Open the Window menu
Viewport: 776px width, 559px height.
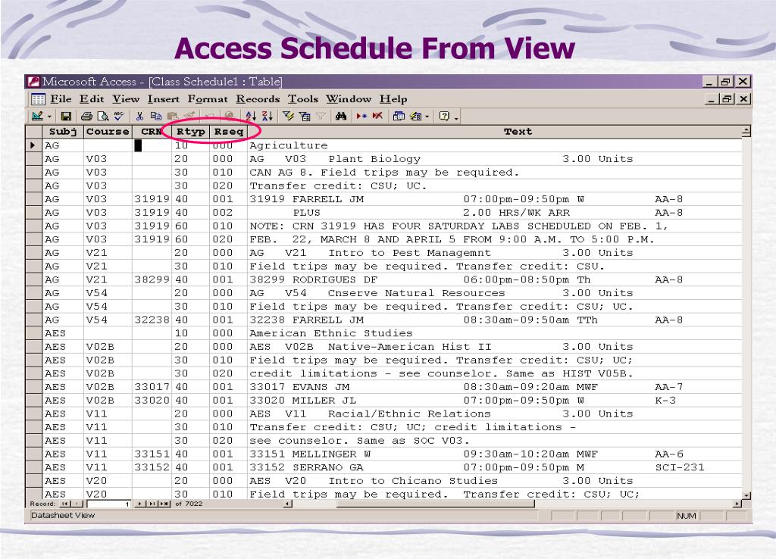pos(349,99)
